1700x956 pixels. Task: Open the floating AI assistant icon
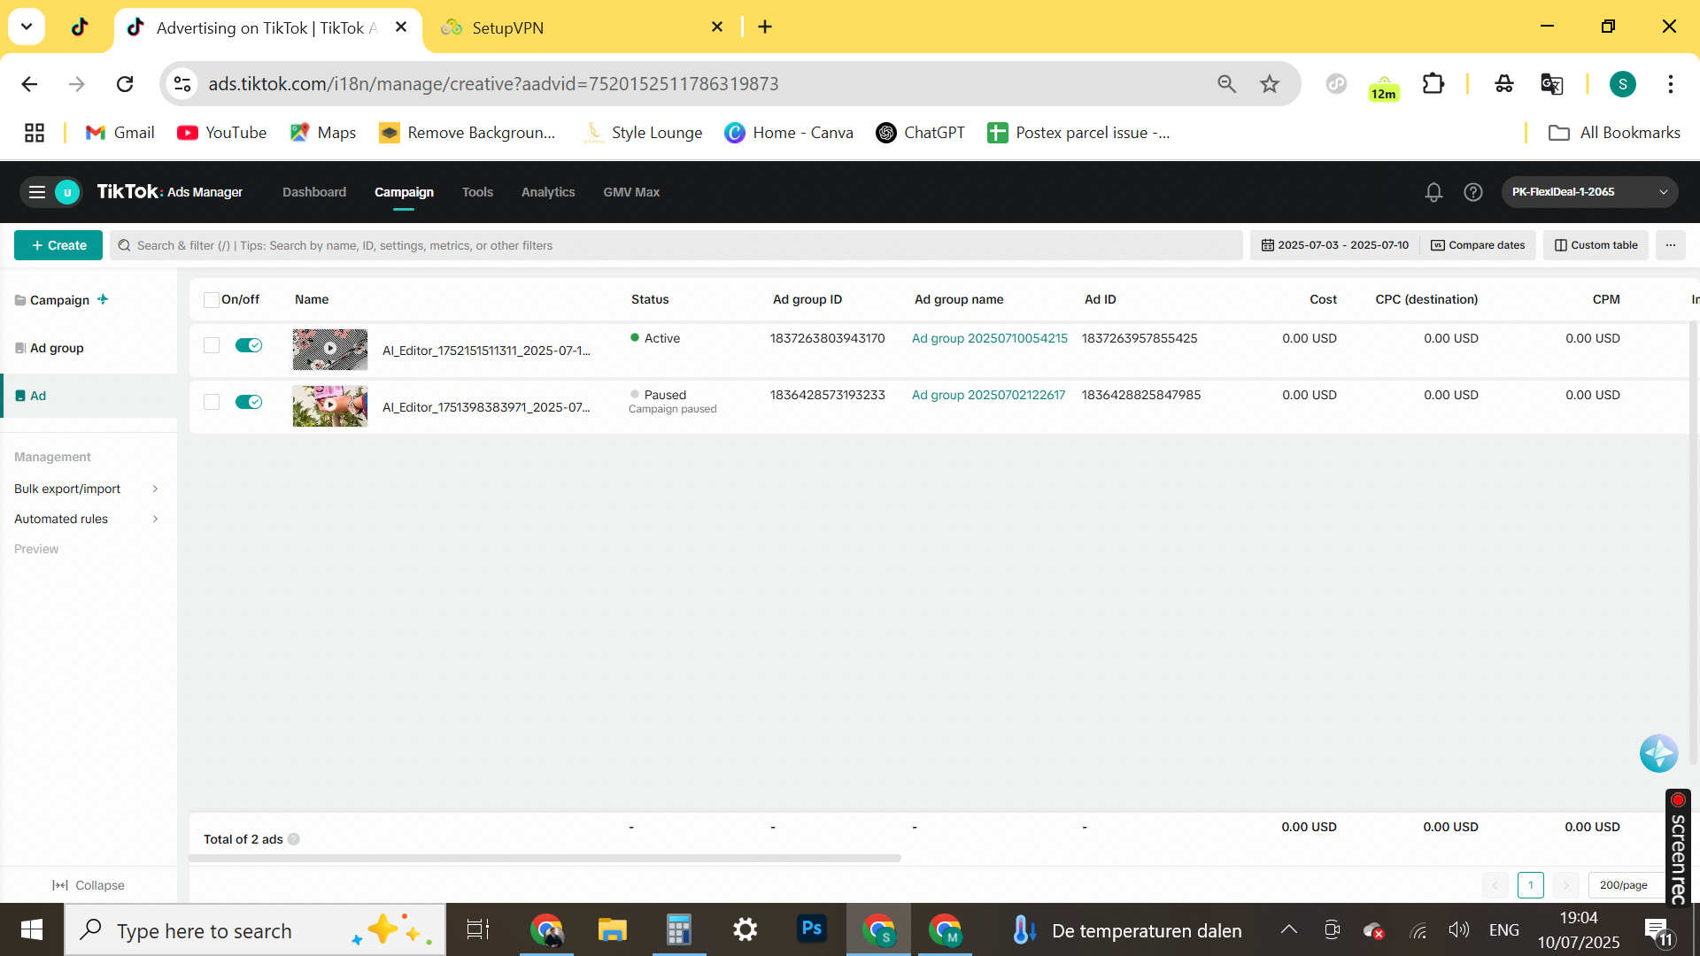(1658, 753)
